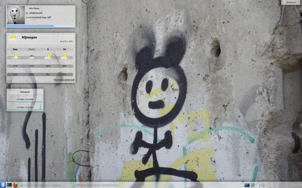The image size is (302, 188).
Task: Seek using the now-playing progress bar
Action: click(41, 26)
